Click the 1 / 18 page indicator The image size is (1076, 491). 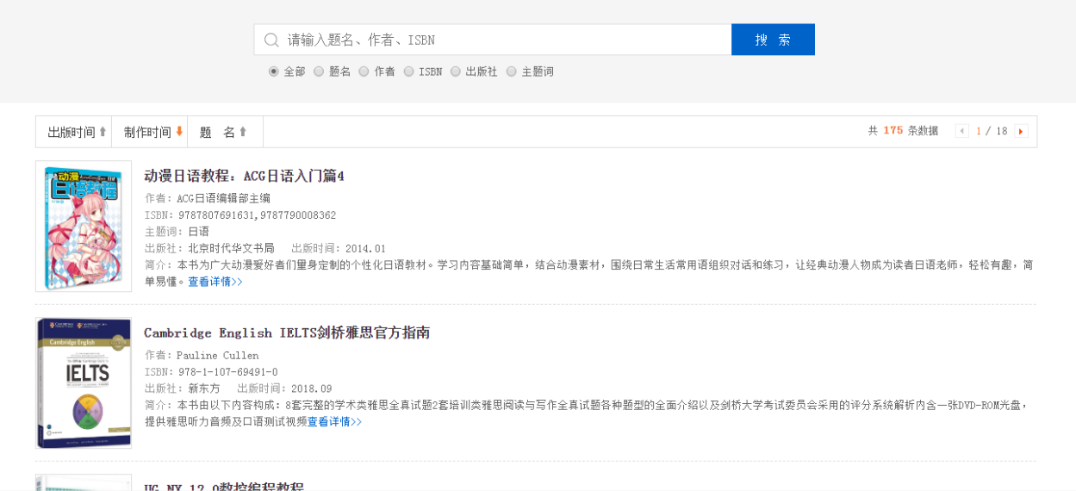(x=992, y=131)
